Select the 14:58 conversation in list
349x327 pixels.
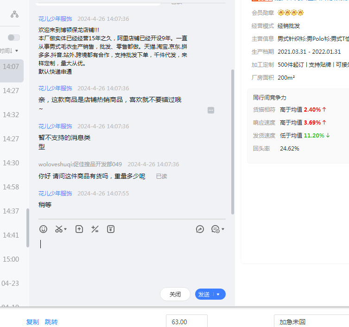(11, 187)
